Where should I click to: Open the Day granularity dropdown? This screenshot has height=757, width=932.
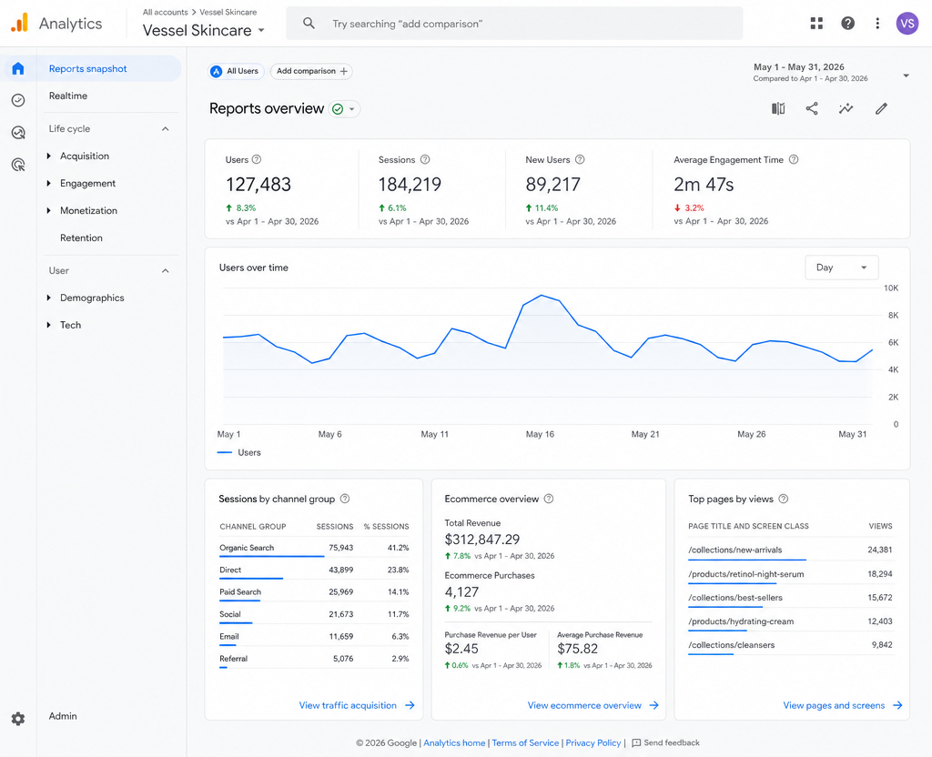point(842,267)
